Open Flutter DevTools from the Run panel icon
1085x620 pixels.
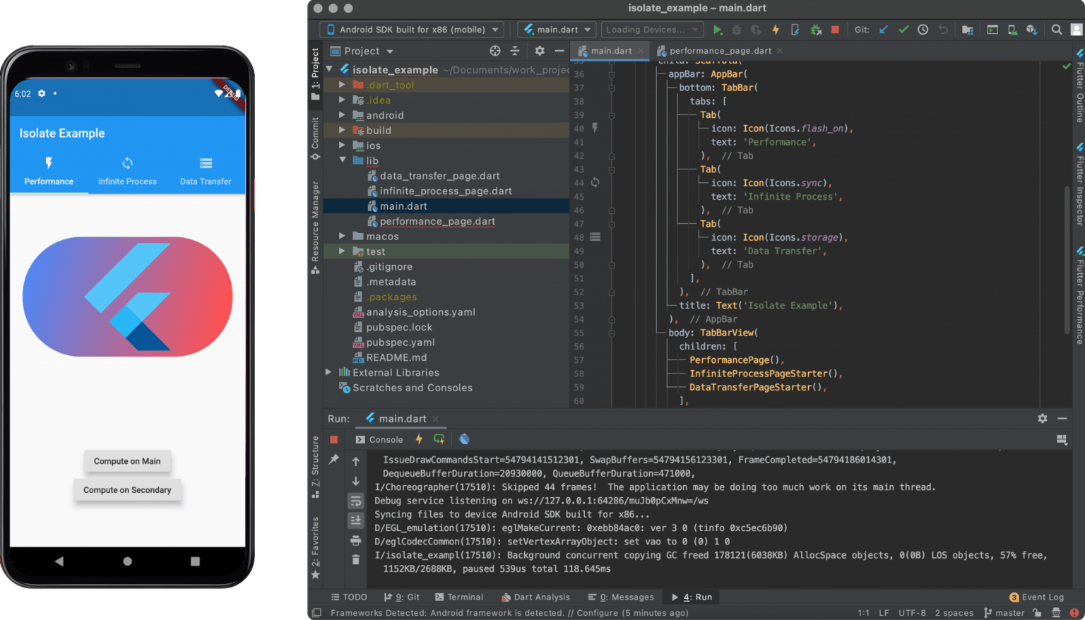[464, 439]
